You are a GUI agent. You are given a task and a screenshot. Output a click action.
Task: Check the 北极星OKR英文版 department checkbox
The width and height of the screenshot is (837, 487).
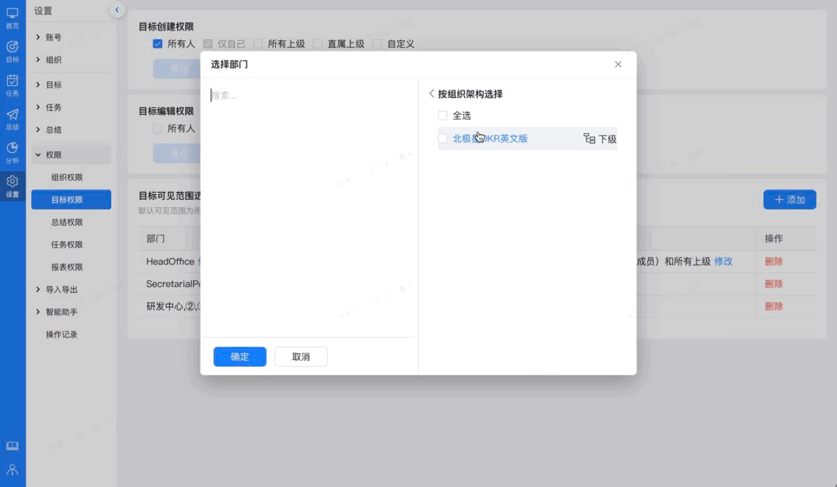(x=443, y=139)
